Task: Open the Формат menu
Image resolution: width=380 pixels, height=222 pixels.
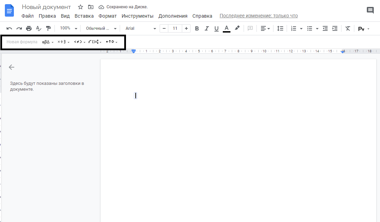Action: pyautogui.click(x=108, y=16)
